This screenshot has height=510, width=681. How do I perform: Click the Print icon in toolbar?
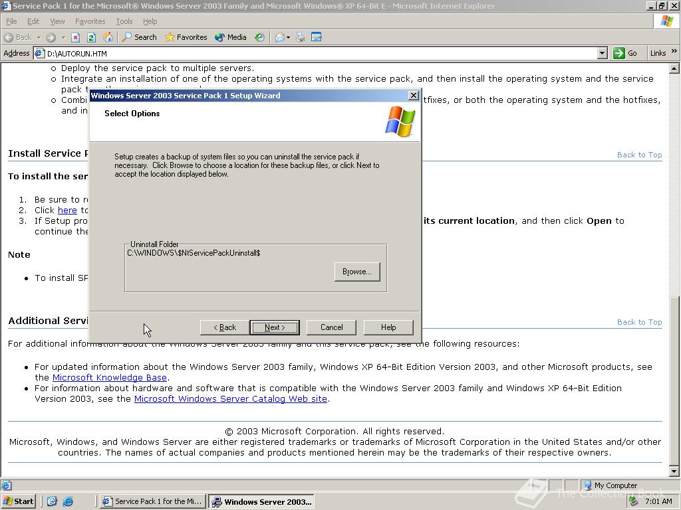(x=300, y=37)
